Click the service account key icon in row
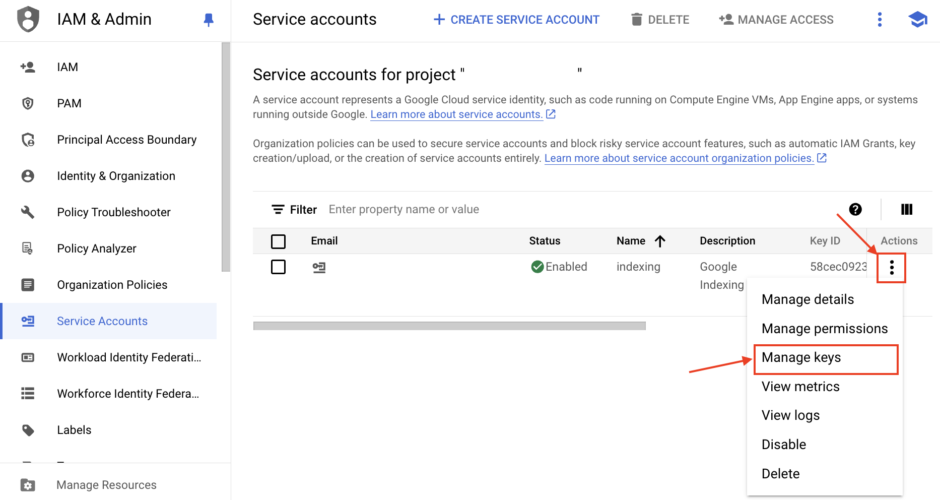The width and height of the screenshot is (940, 500). 319,267
